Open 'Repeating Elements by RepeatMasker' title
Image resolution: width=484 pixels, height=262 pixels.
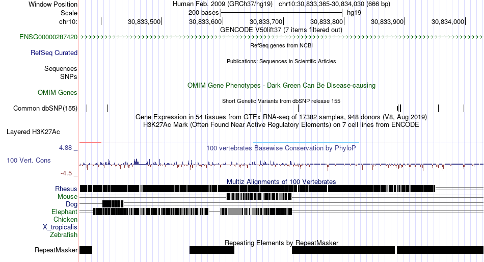click(x=281, y=243)
